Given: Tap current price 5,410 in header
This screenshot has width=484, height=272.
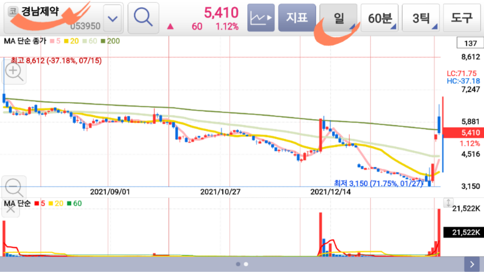Looking at the screenshot, I should [221, 13].
